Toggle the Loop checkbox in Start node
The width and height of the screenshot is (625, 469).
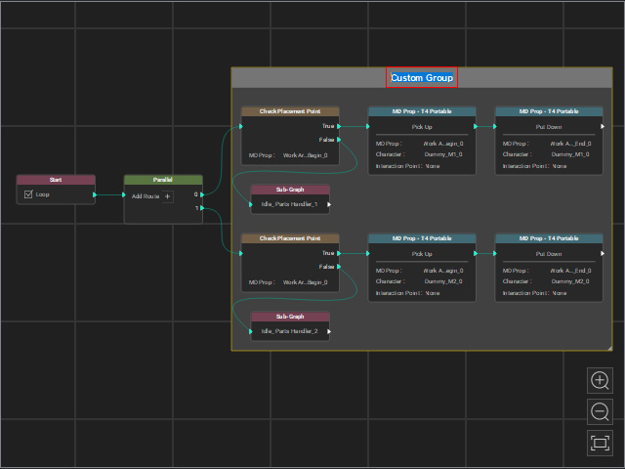[x=28, y=194]
